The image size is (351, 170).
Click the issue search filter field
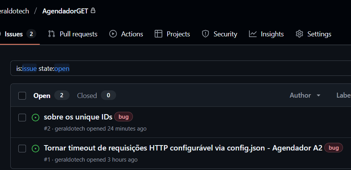[181, 68]
